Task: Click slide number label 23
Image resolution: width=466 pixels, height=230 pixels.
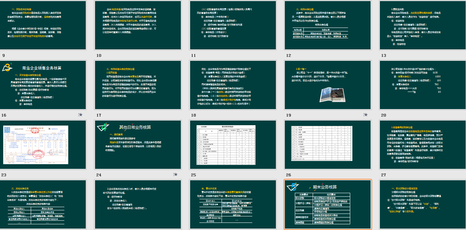Action: [x=4, y=175]
